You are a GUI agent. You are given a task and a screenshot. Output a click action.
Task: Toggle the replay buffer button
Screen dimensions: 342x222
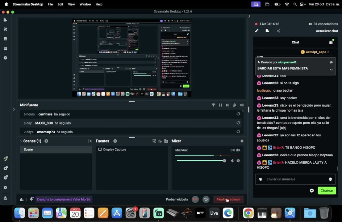(x=206, y=199)
